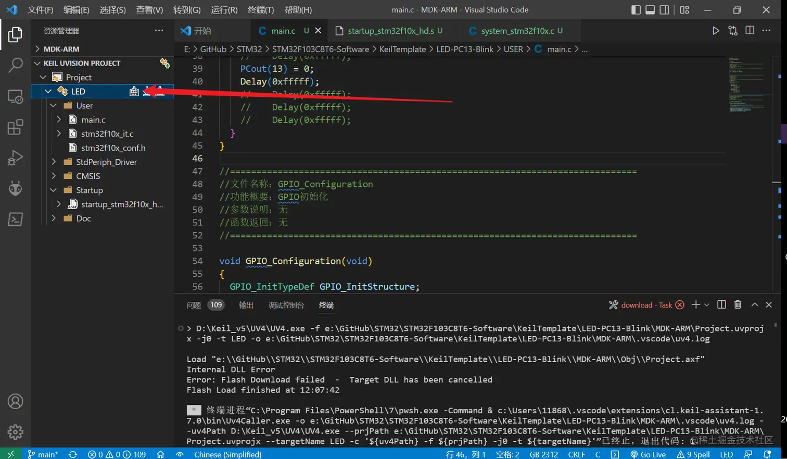Expand the MDK-ARM section
This screenshot has width=787, height=459.
(x=37, y=49)
